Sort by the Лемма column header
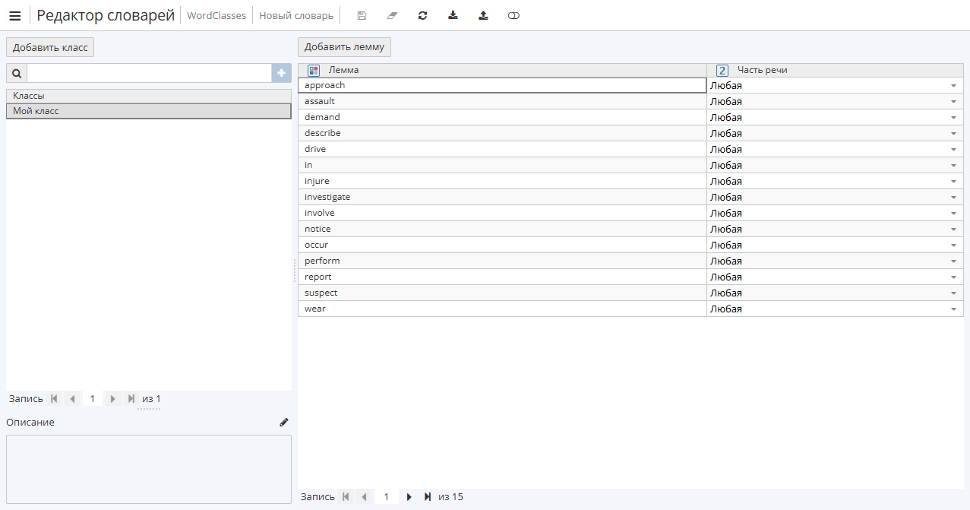 502,70
